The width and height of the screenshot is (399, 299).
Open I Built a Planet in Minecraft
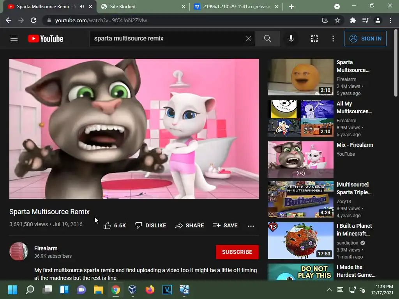[x=300, y=241]
